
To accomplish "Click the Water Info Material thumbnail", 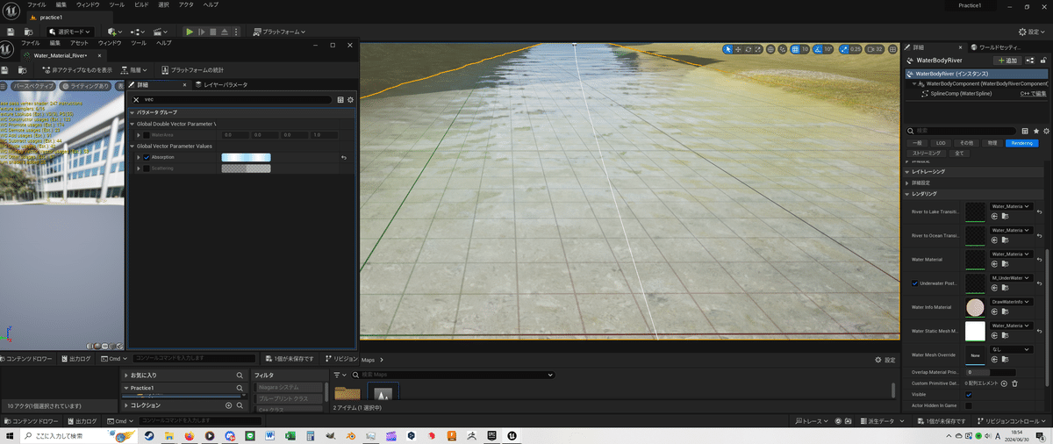I will 975,307.
